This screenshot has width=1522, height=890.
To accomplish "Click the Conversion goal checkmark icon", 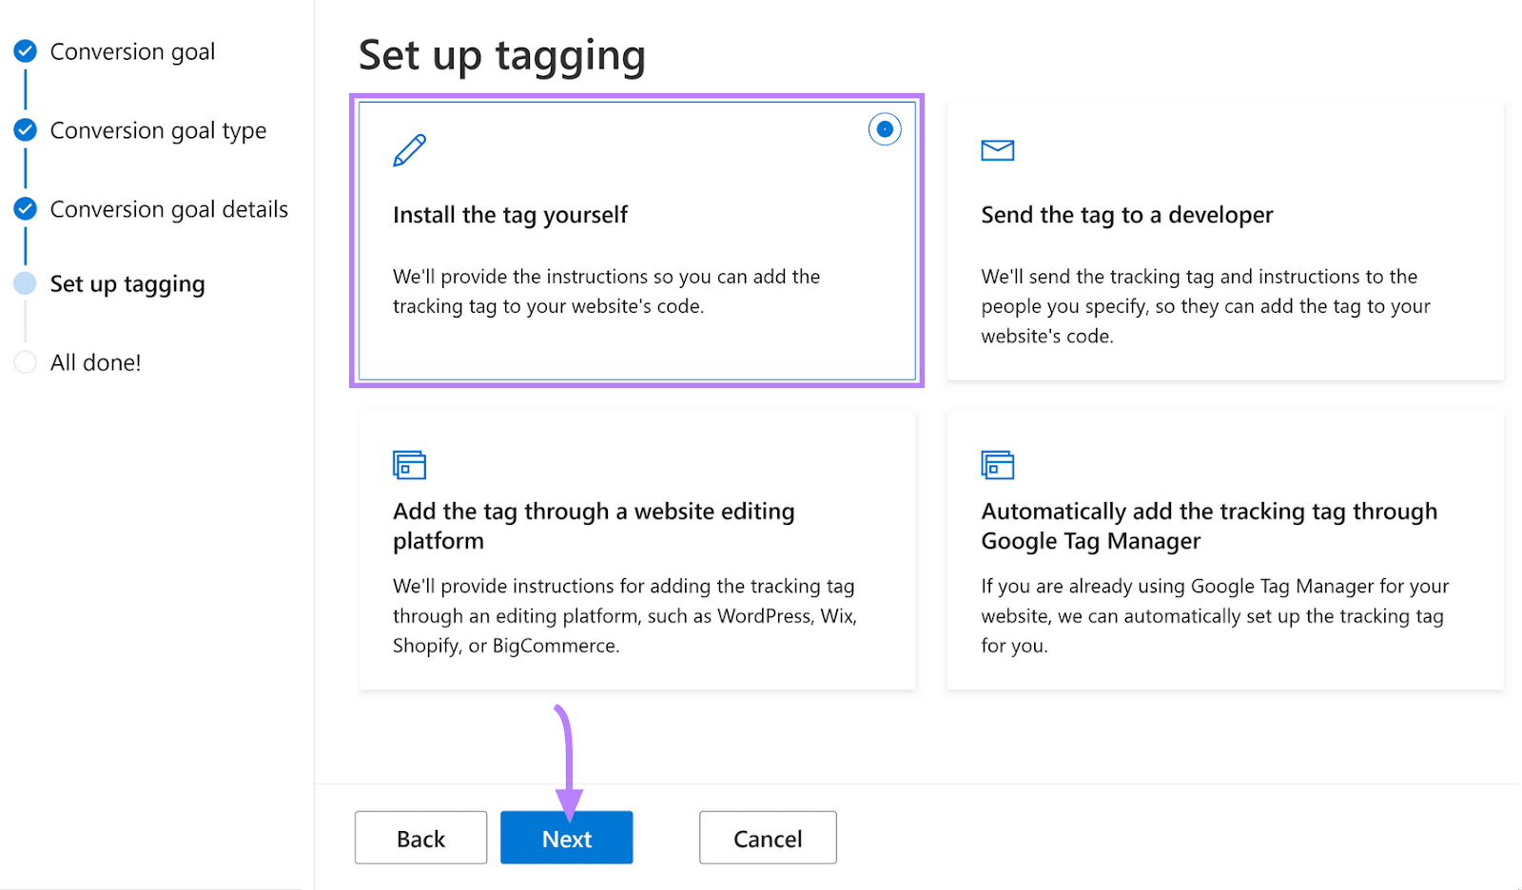I will coord(26,51).
